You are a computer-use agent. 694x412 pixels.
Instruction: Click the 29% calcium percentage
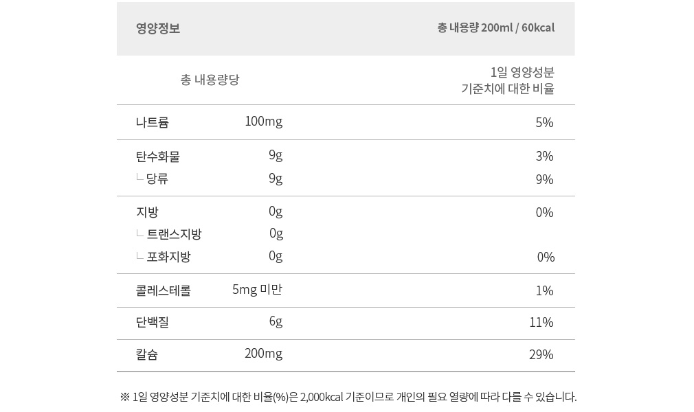click(541, 355)
